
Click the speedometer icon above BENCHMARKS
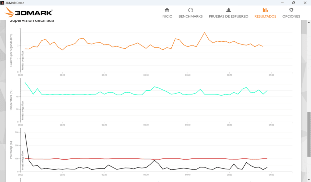click(190, 10)
